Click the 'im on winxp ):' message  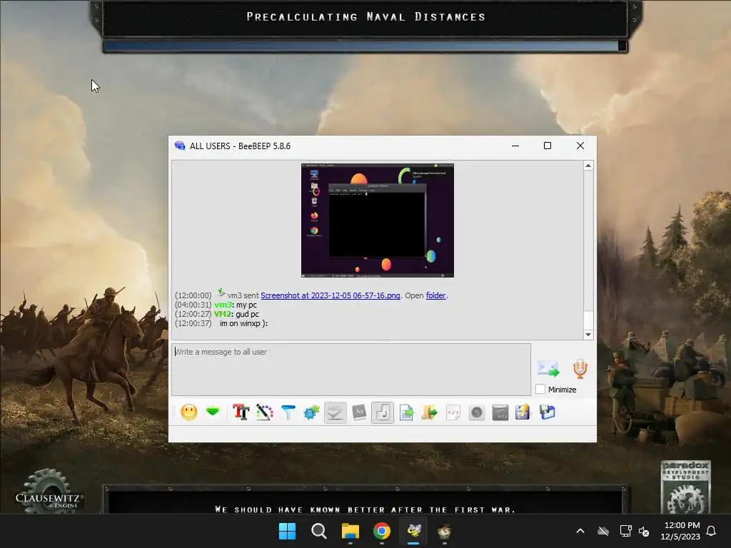coord(244,323)
